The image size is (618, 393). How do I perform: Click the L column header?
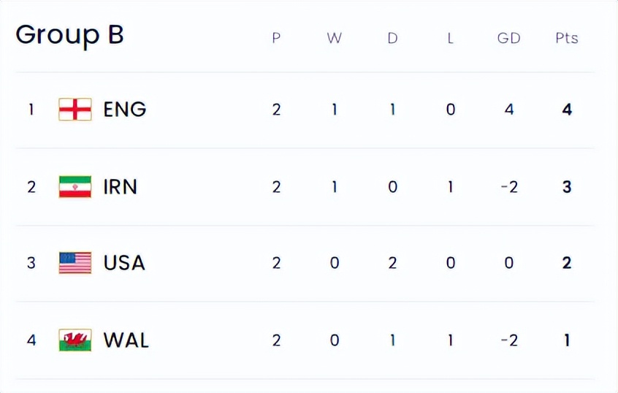coord(450,38)
